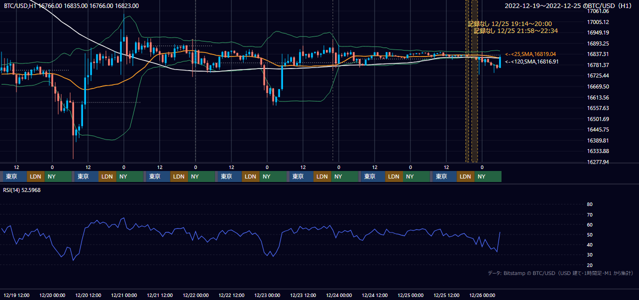Click the 16389.81 price axis label
This screenshot has height=300, width=639.
597,140
